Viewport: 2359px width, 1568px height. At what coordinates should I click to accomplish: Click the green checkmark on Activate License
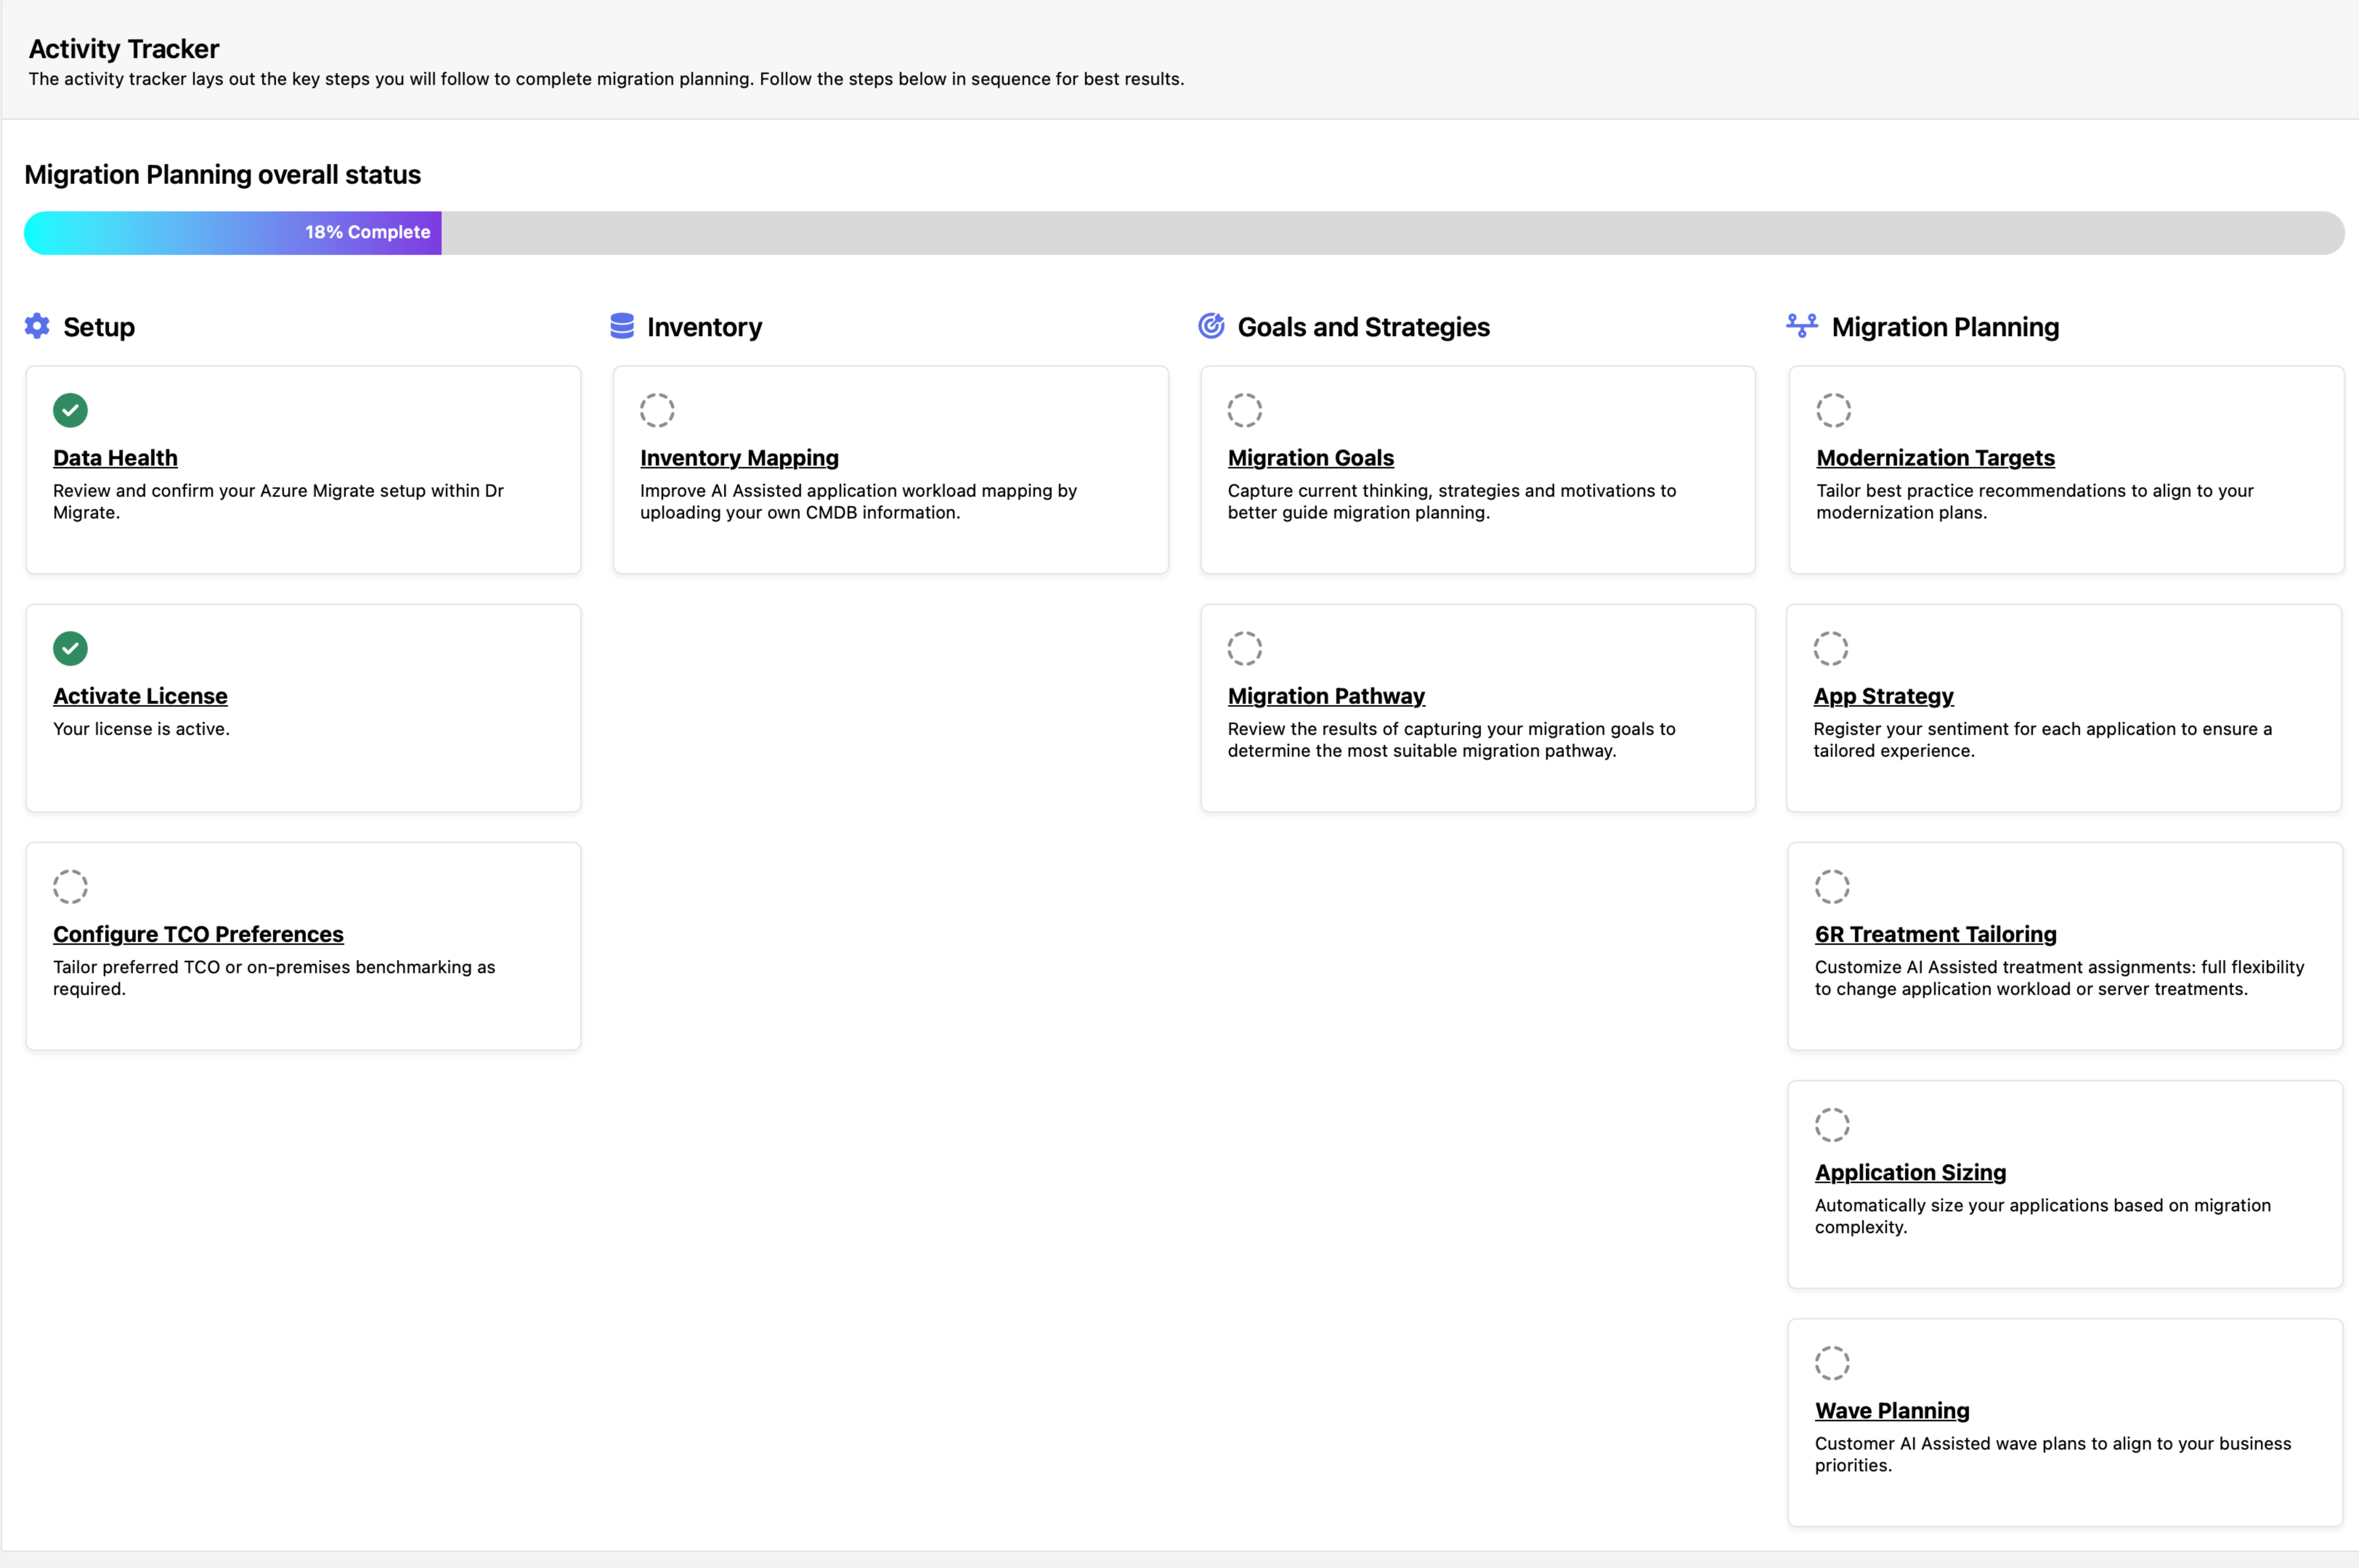click(70, 648)
